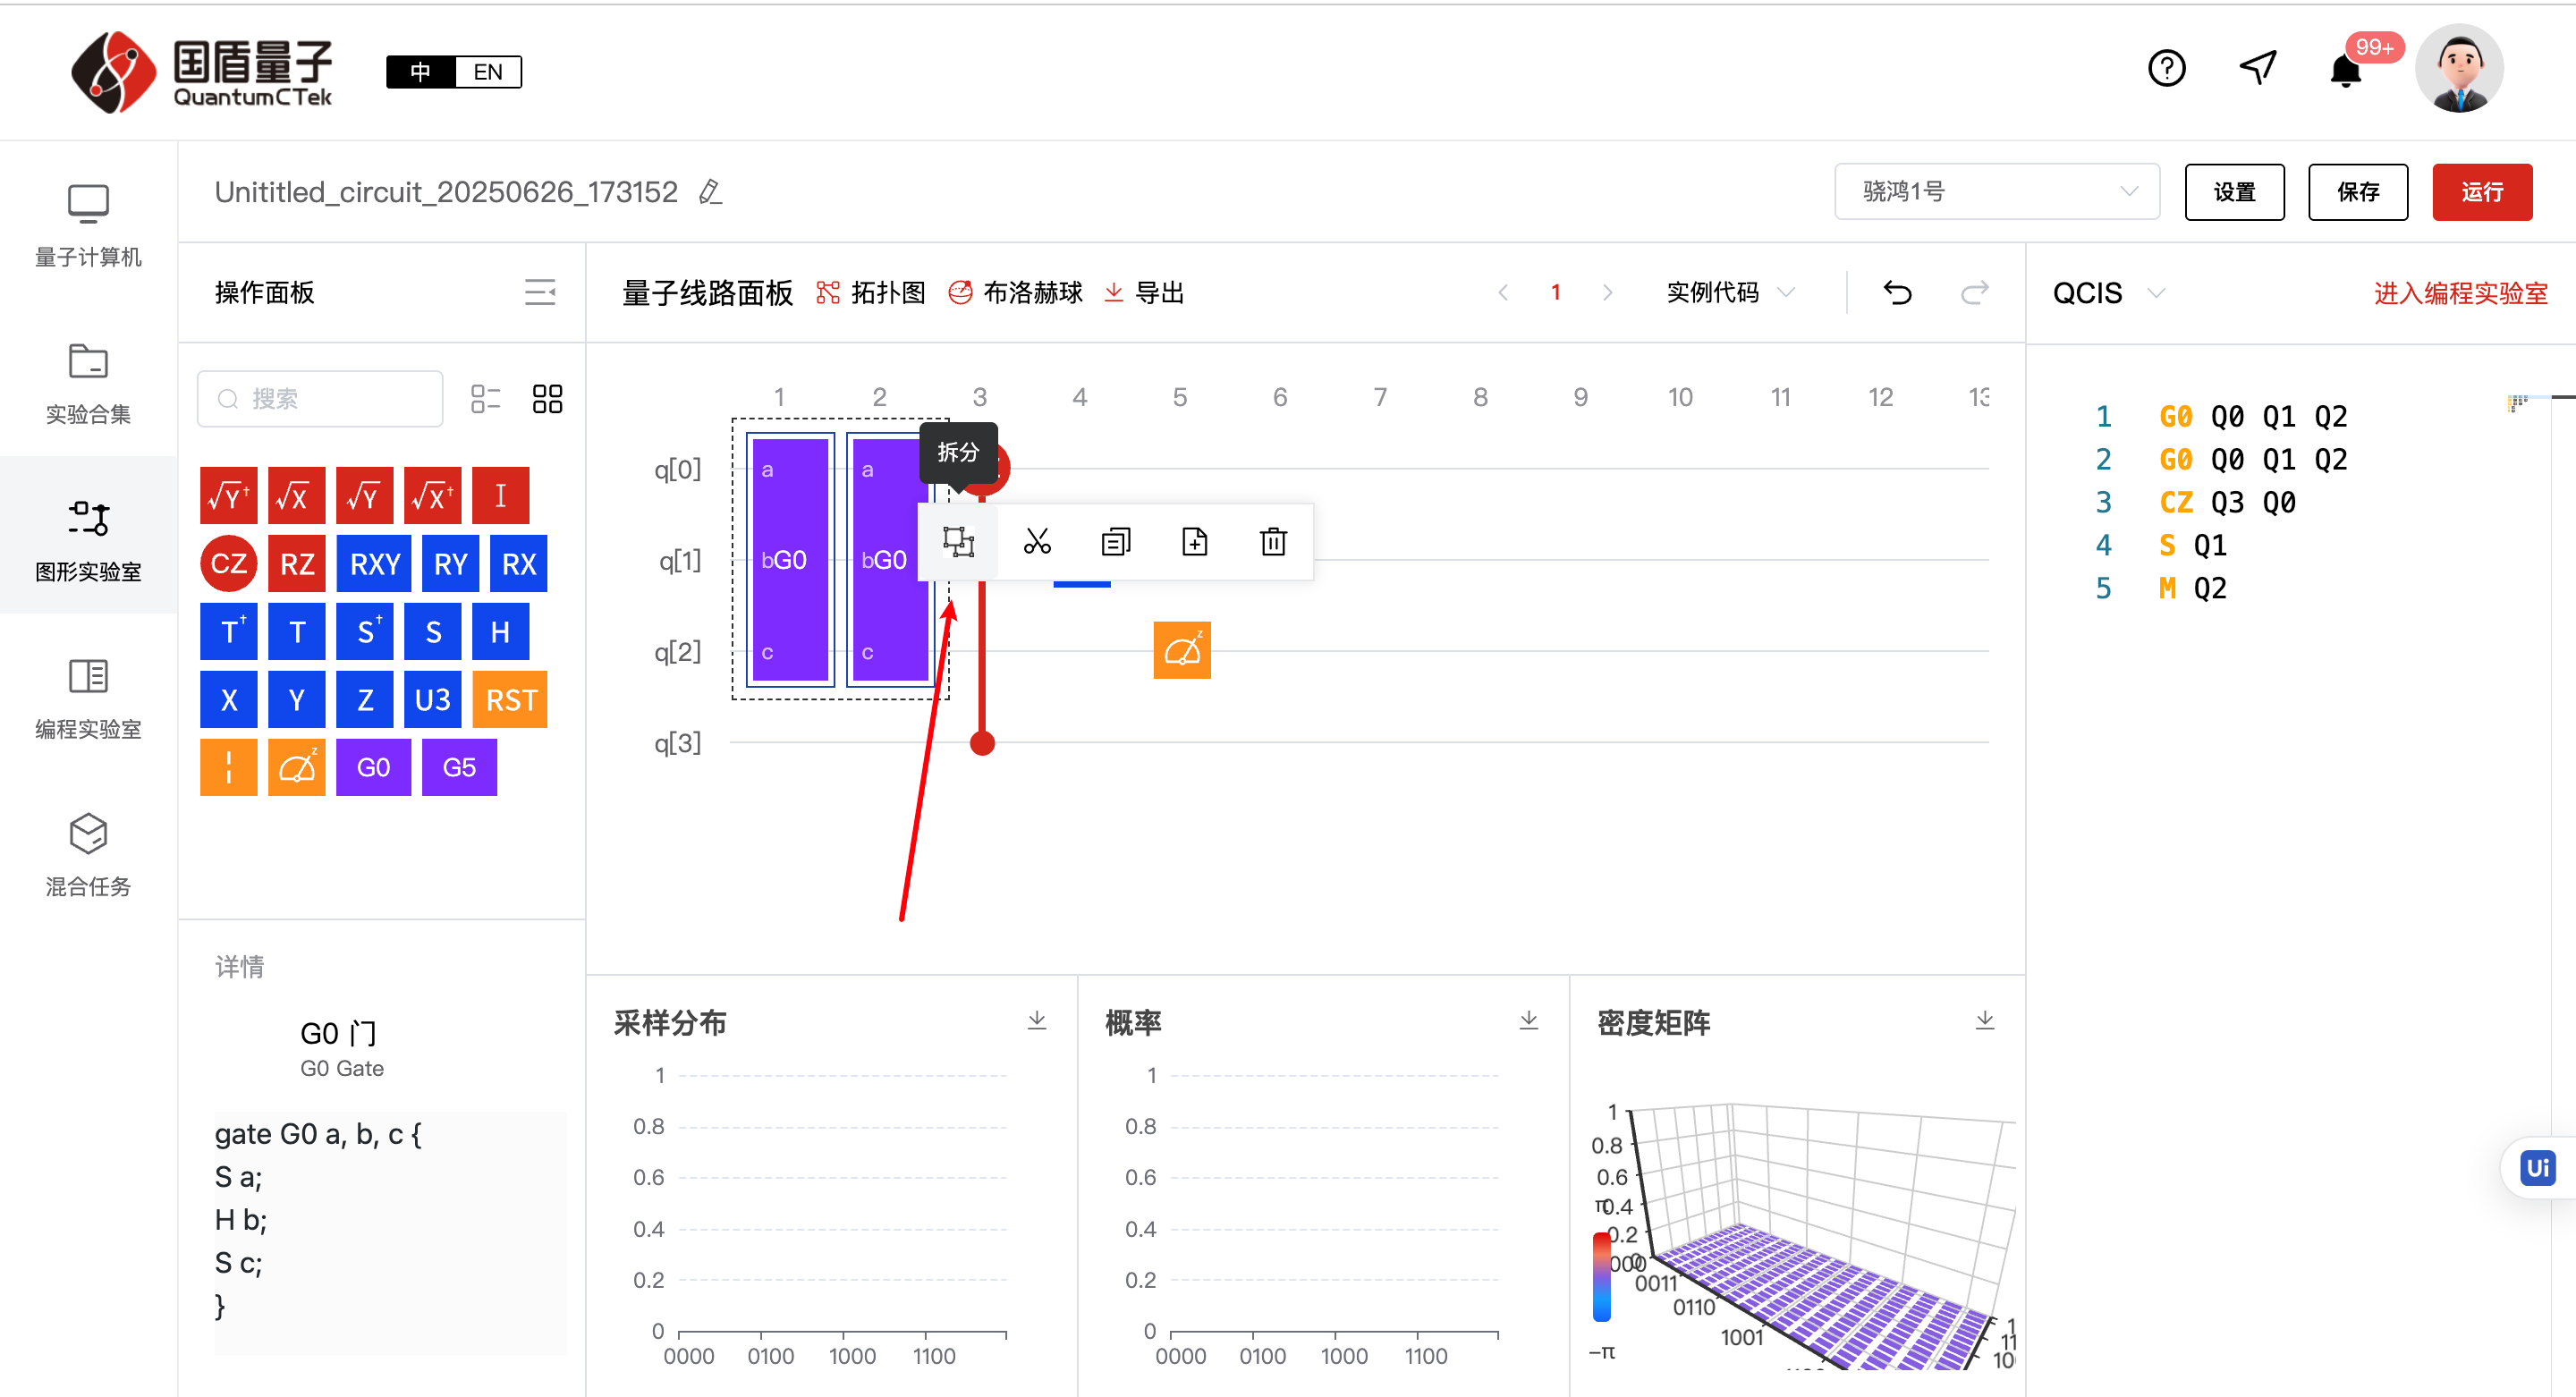This screenshot has width=2576, height=1397.
Task: Select the U3 gate
Action: coord(433,699)
